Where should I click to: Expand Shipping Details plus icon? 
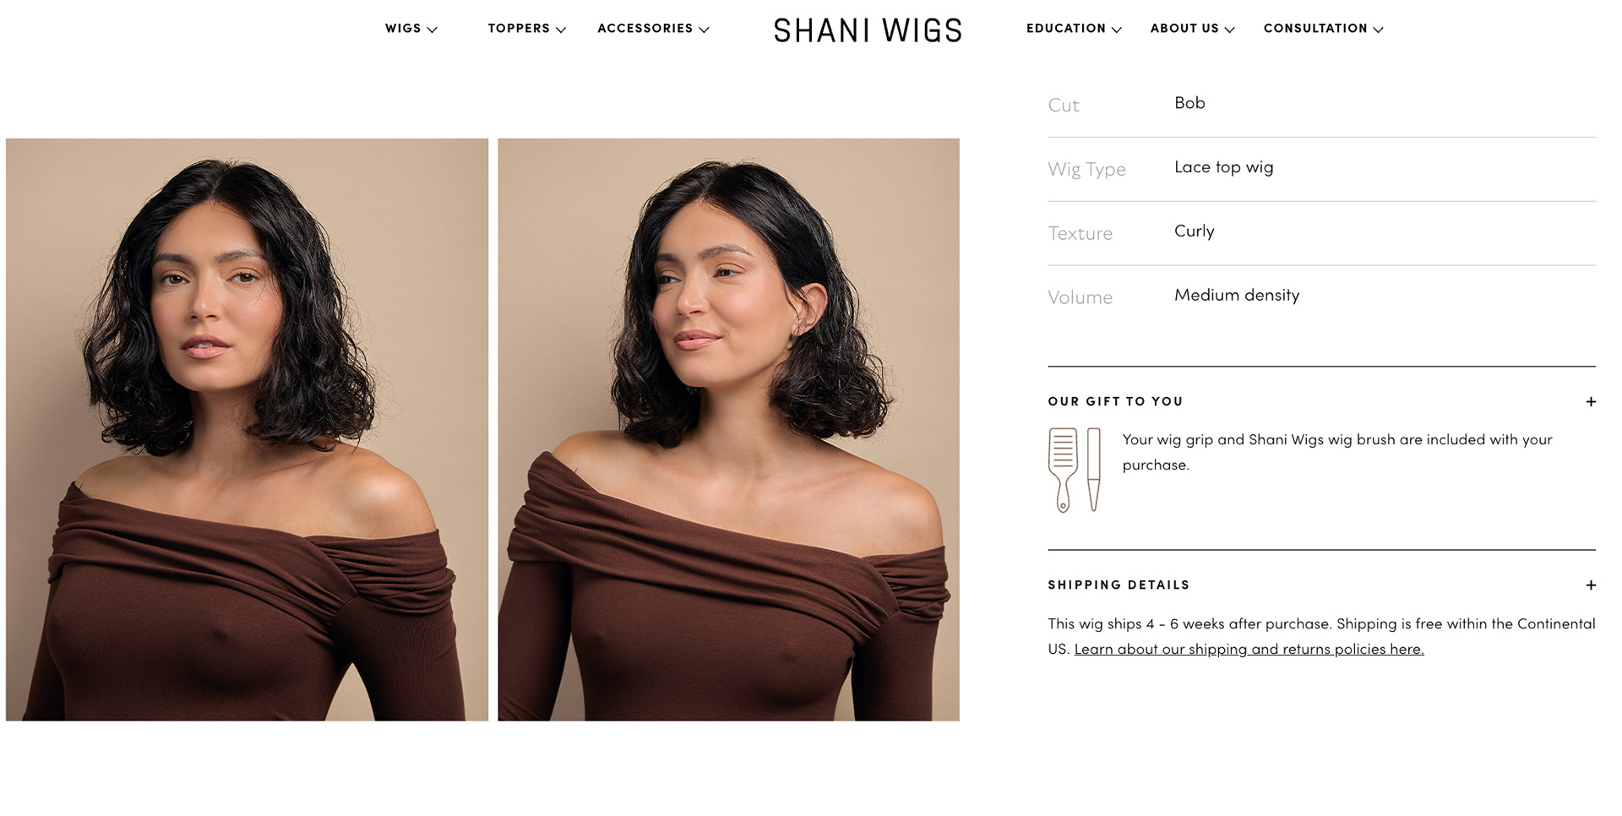(x=1591, y=585)
